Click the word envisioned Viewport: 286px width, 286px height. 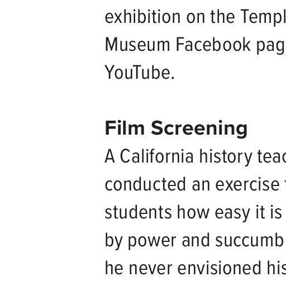[x=220, y=268]
